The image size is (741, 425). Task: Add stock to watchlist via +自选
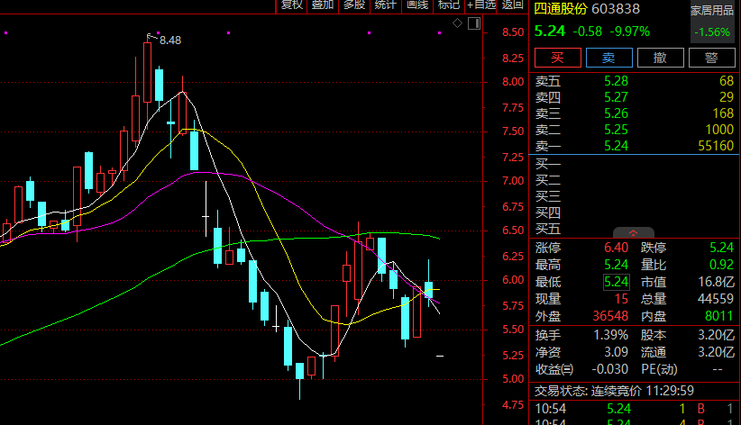coord(480,5)
